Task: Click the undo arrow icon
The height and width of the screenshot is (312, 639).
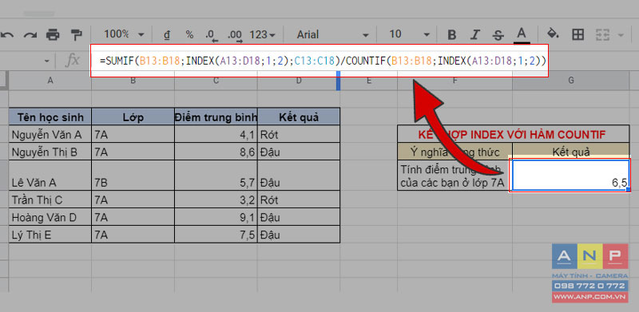Action: (x=7, y=35)
